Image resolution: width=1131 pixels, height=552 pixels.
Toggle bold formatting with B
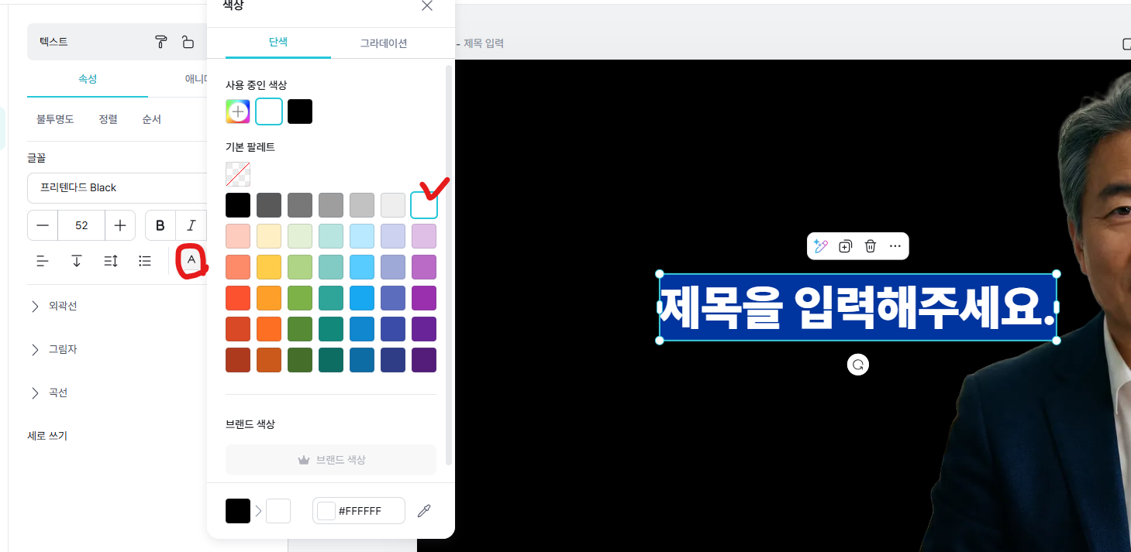click(160, 225)
